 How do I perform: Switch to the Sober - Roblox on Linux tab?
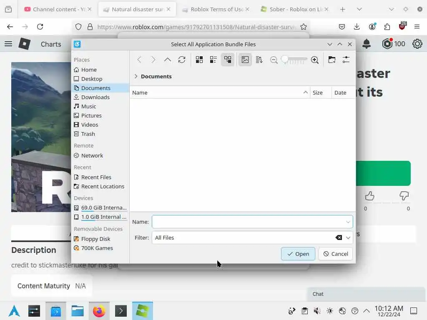click(294, 9)
